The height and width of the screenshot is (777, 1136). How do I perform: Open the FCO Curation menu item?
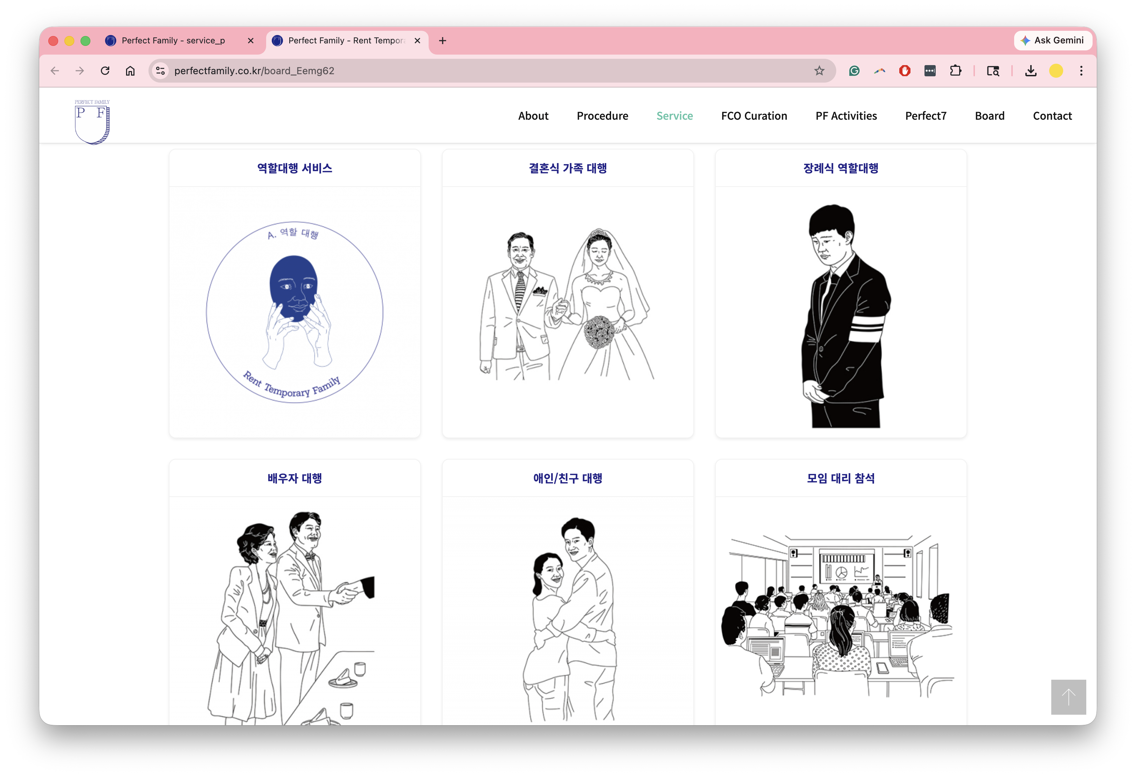754,116
